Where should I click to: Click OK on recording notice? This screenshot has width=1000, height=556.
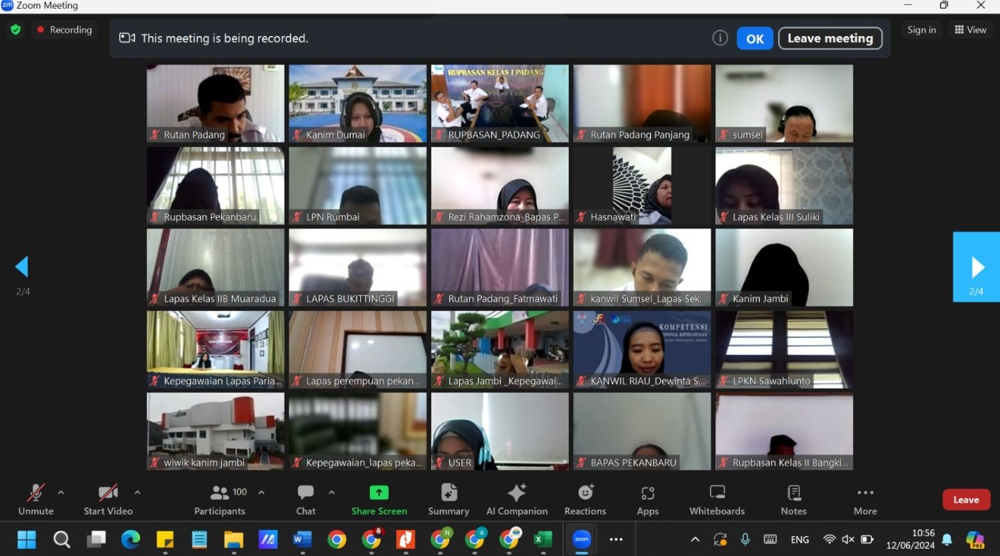click(x=755, y=39)
